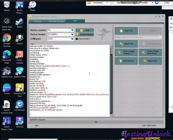Launch Steam from the desktop

click(20, 23)
